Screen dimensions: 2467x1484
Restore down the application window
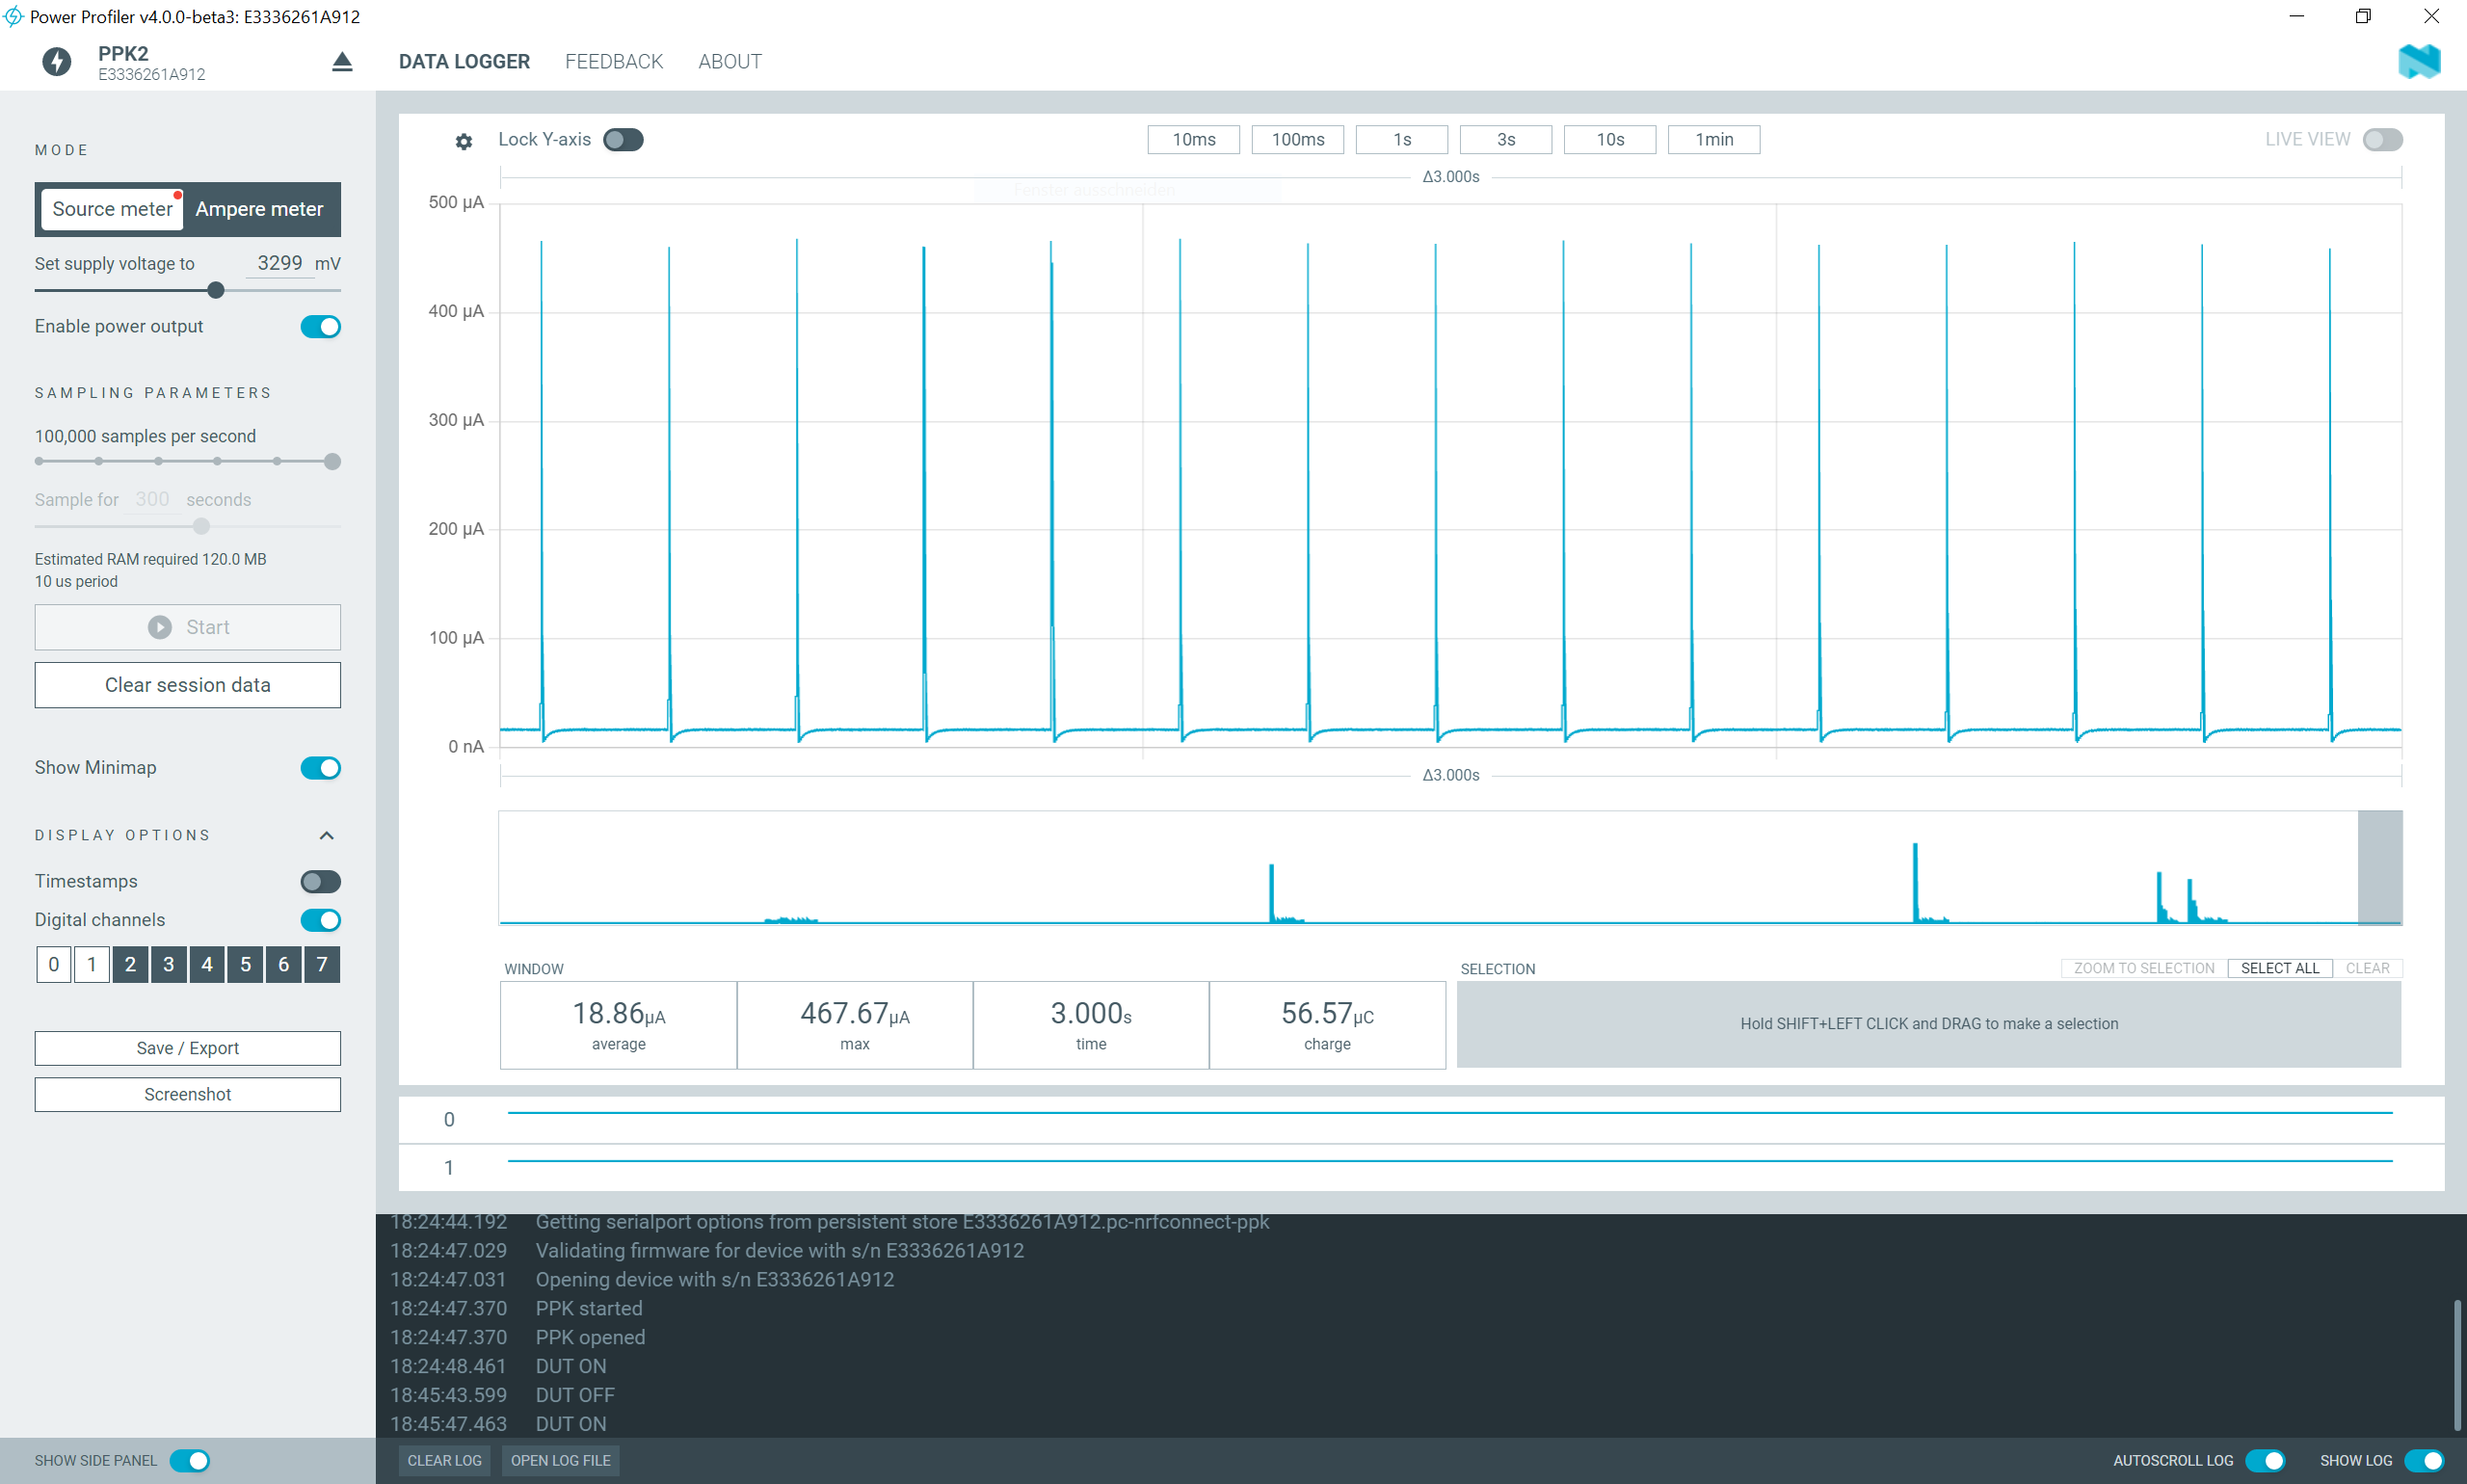coord(2363,16)
